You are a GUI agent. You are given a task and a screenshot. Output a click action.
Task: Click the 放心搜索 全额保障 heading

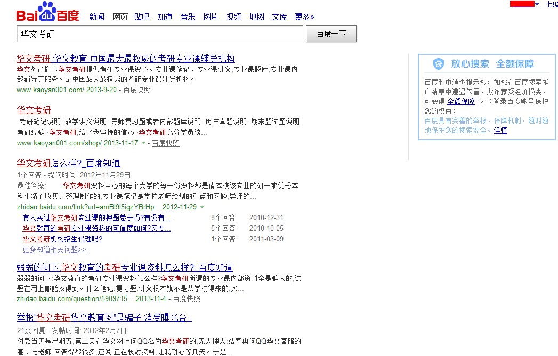[492, 64]
